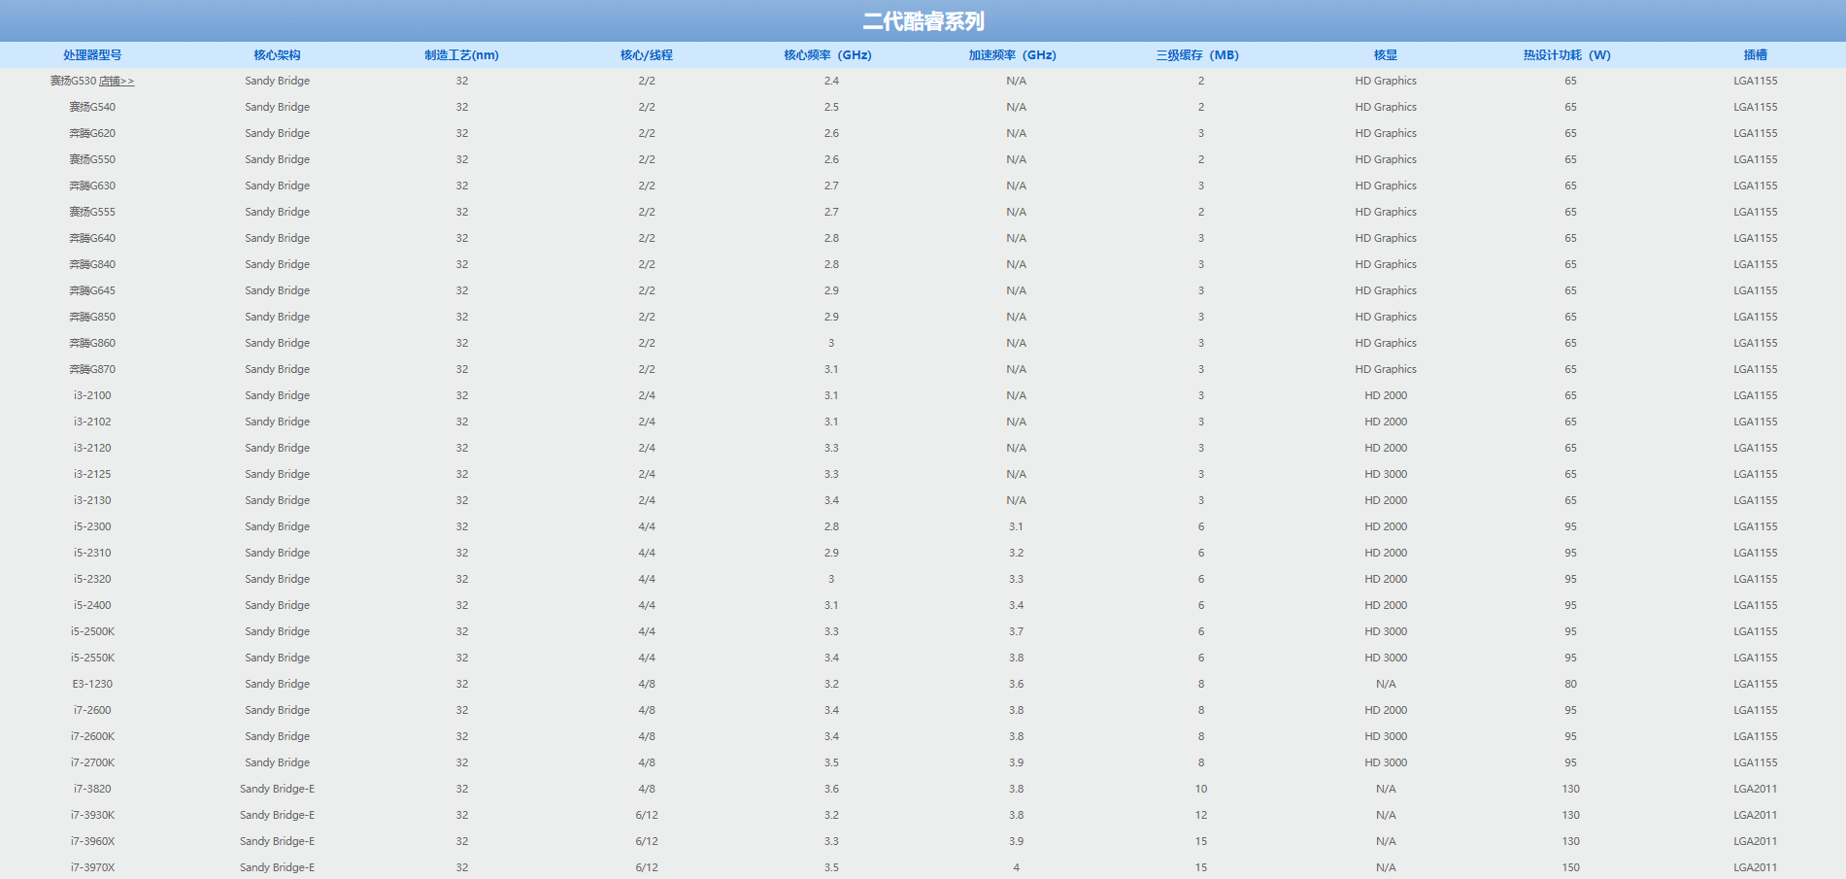Select the i7-2700K model name

tap(92, 762)
